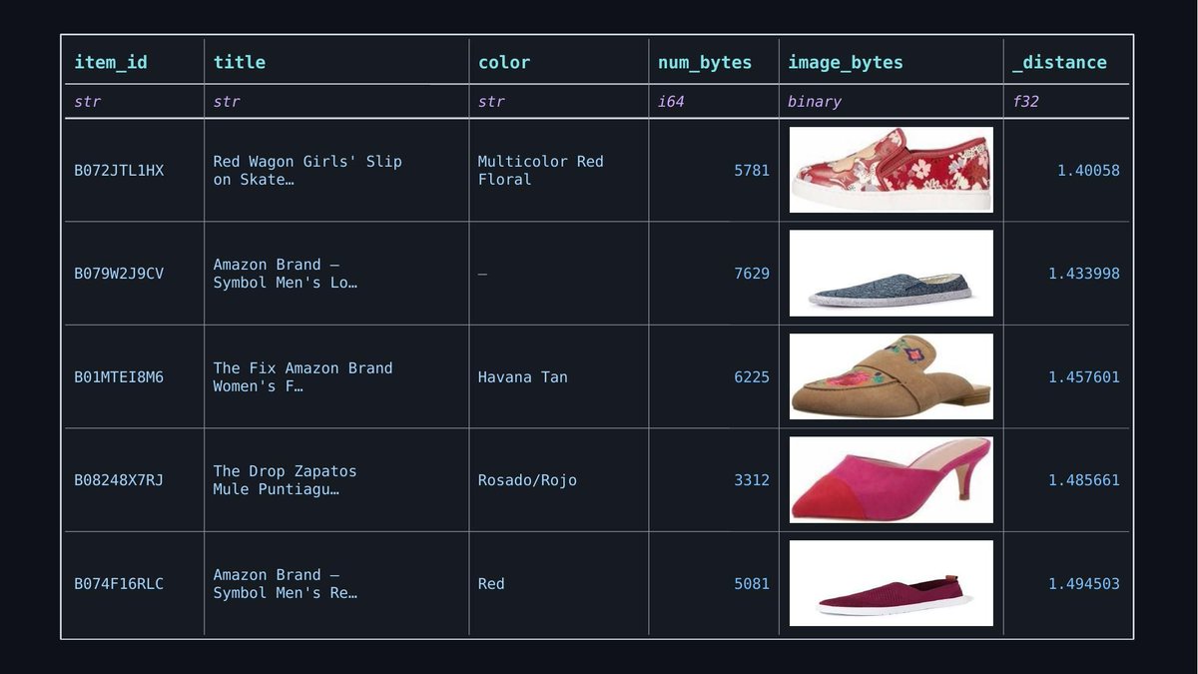Select item ID B08248X7RJ
Viewport: 1198px width, 674px height.
119,480
